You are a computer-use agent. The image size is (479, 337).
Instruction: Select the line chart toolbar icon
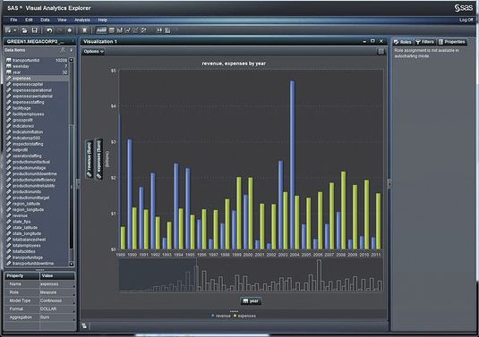[127, 30]
